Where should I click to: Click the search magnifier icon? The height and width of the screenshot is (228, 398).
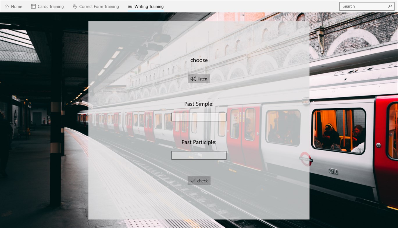coord(390,6)
